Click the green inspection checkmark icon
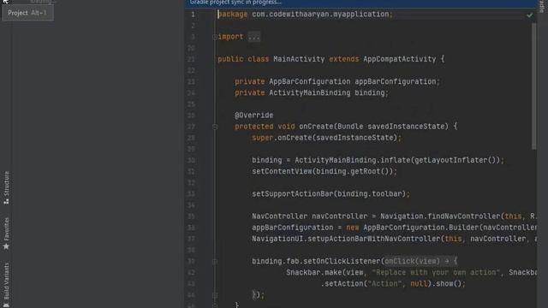 point(529,15)
